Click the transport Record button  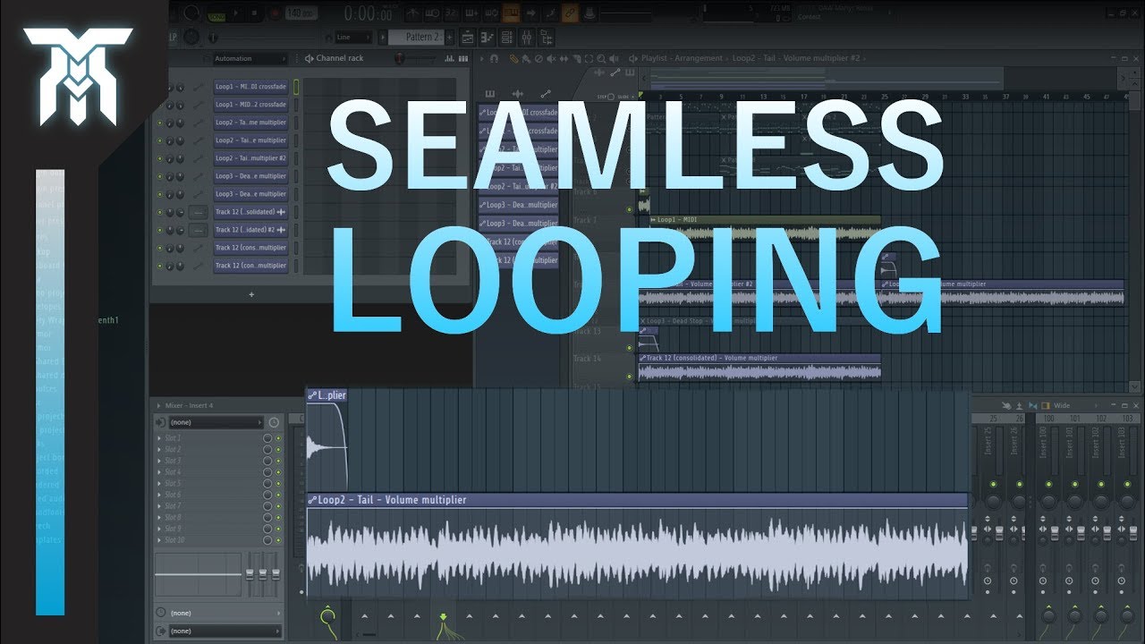pyautogui.click(x=275, y=13)
